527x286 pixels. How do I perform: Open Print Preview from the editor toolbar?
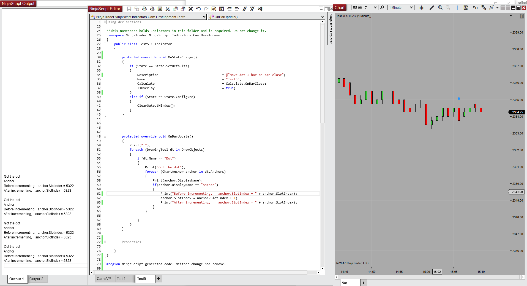(x=152, y=9)
